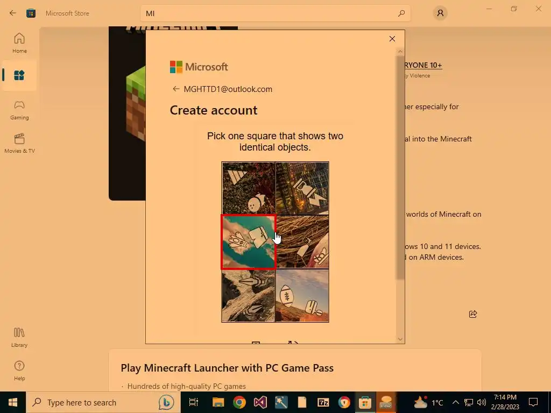551x413 pixels.
Task: Open the on-screen keyboard taskbar app
Action: pyautogui.click(x=386, y=402)
